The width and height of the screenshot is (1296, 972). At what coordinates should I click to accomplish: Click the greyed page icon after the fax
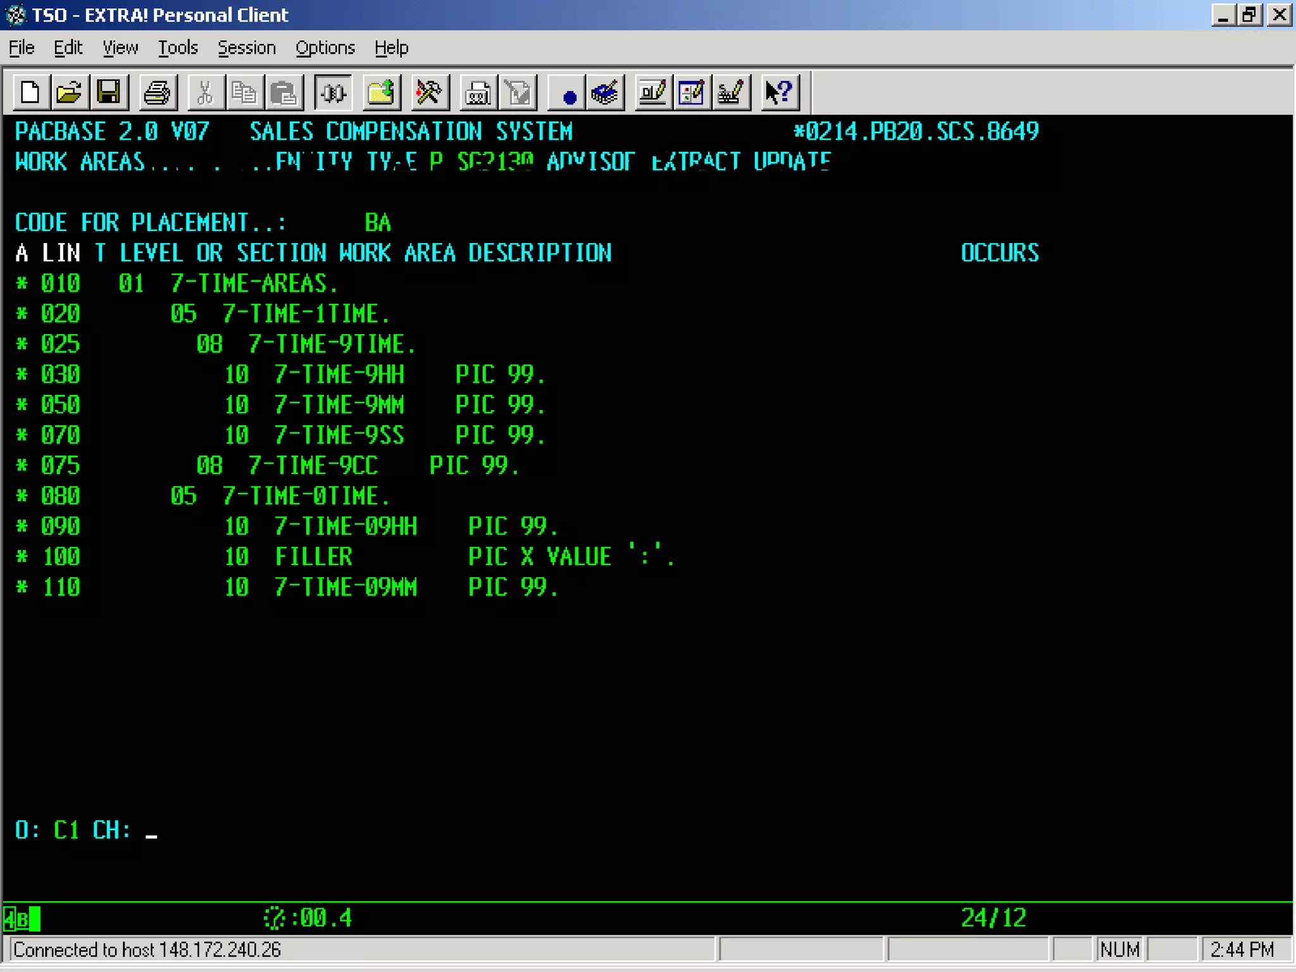pos(518,93)
